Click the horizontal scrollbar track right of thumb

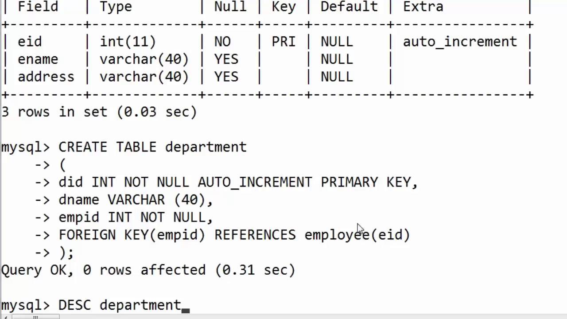point(310,317)
